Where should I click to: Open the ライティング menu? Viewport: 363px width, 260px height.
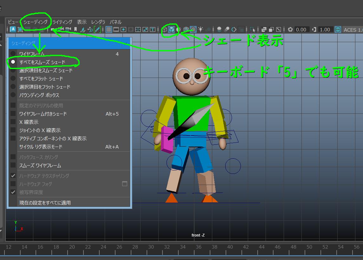click(62, 22)
